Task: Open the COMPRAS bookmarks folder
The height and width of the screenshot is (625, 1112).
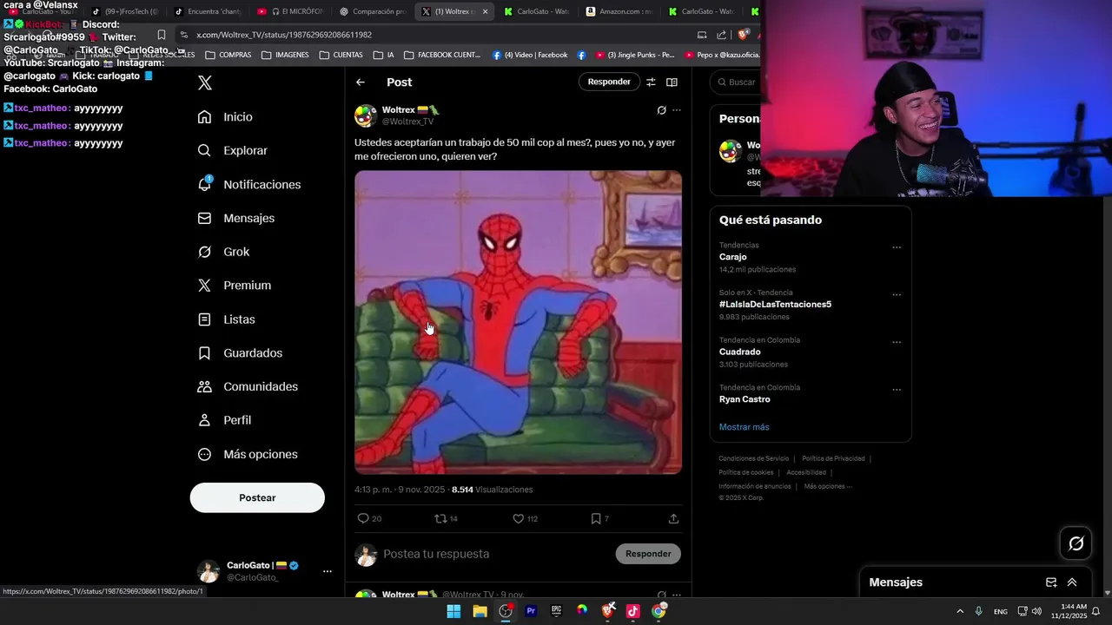Action: 228,55
